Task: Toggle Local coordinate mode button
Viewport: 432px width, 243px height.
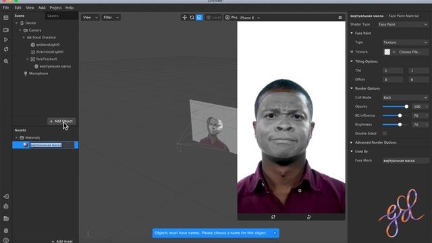Action: tap(213, 18)
